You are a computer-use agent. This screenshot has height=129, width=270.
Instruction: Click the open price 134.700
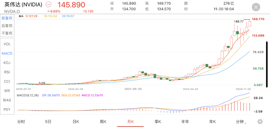click(x=129, y=9)
